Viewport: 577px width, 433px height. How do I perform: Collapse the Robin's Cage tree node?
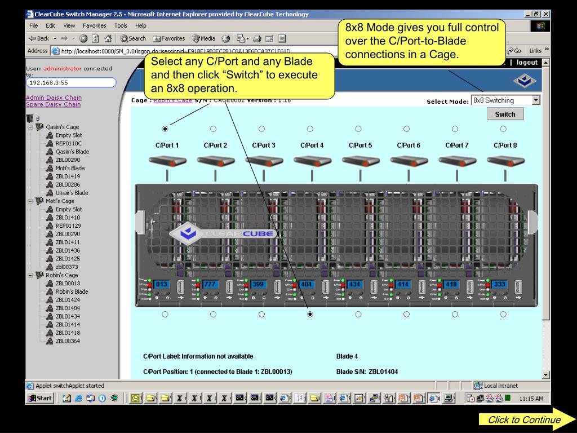pos(30,275)
